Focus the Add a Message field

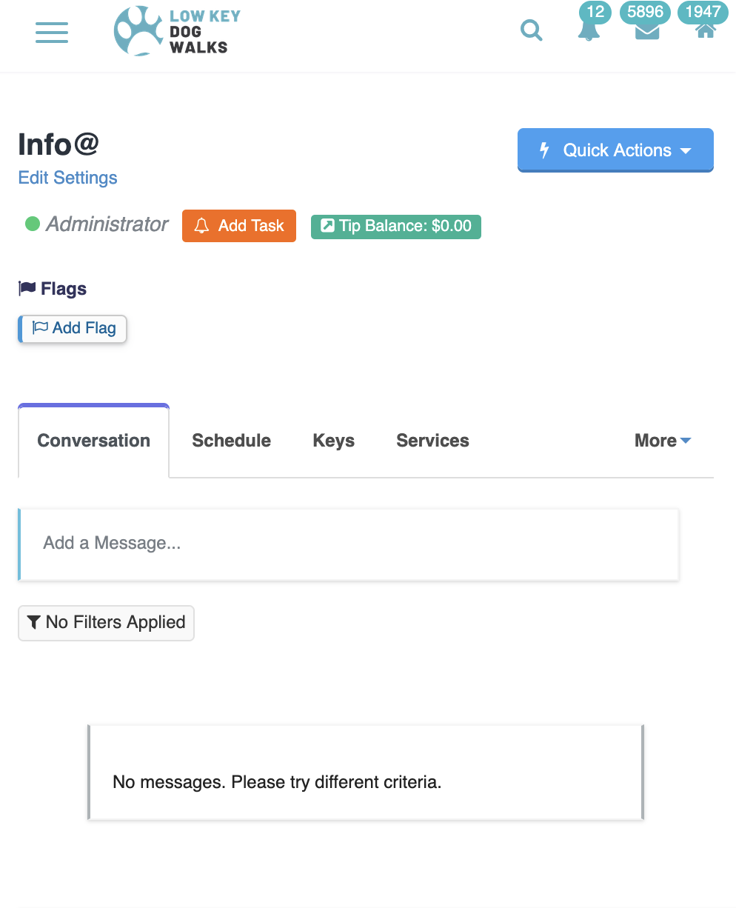(349, 544)
